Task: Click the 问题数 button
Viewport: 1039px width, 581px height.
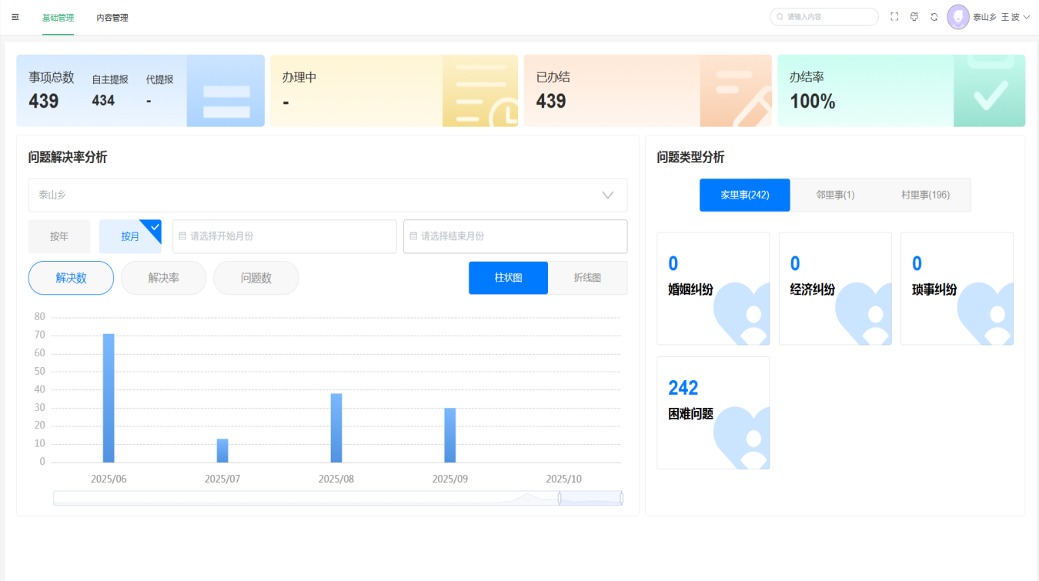Action: point(256,278)
